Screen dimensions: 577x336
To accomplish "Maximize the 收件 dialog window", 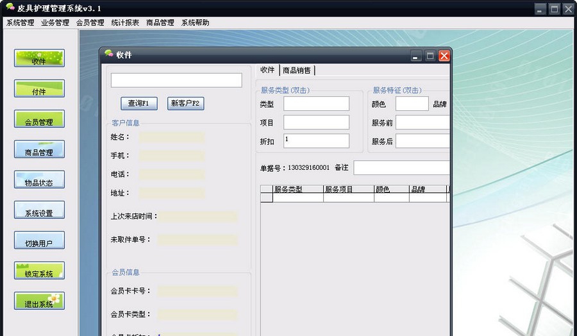I will tap(430, 56).
